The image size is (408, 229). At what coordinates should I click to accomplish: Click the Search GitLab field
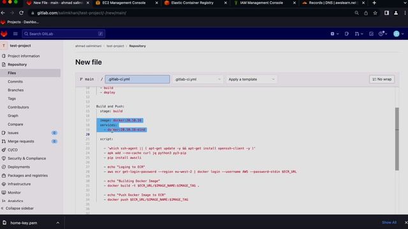(64, 34)
